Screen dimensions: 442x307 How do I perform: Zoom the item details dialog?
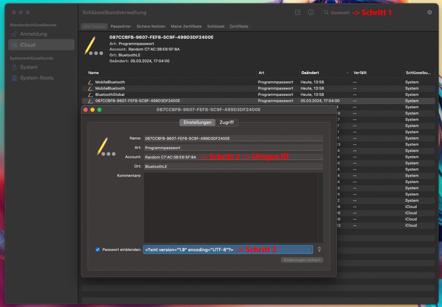click(x=99, y=110)
